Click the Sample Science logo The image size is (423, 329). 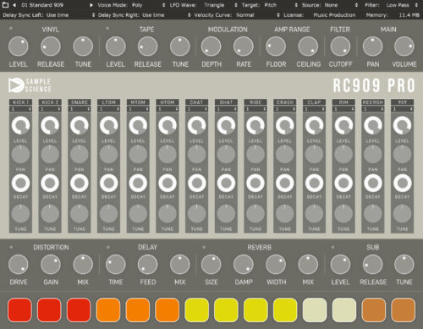pyautogui.click(x=30, y=85)
